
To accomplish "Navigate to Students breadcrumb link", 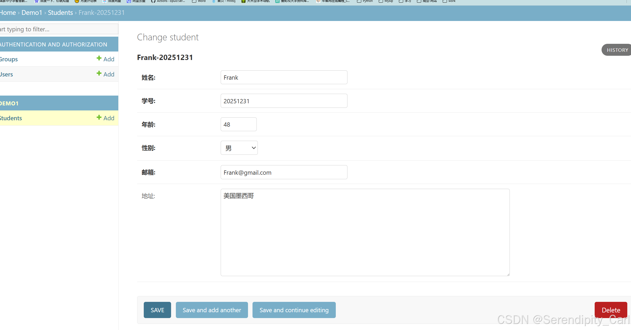I will click(x=60, y=13).
